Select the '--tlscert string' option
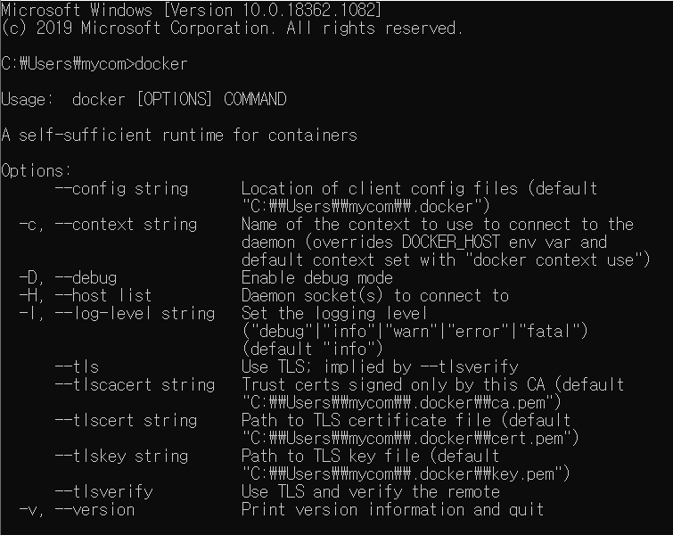The image size is (673, 535). click(126, 420)
